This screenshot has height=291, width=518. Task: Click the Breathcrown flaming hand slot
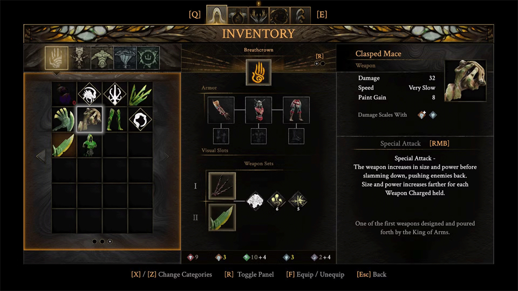click(258, 72)
